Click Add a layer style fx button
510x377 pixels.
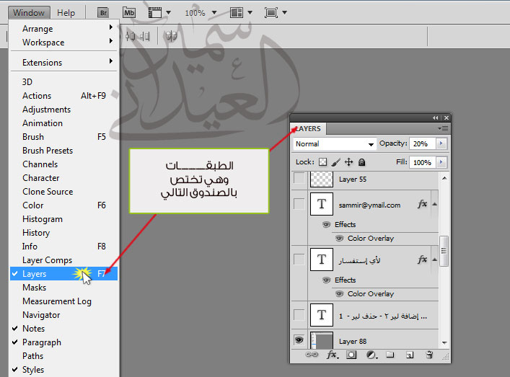pyautogui.click(x=332, y=355)
